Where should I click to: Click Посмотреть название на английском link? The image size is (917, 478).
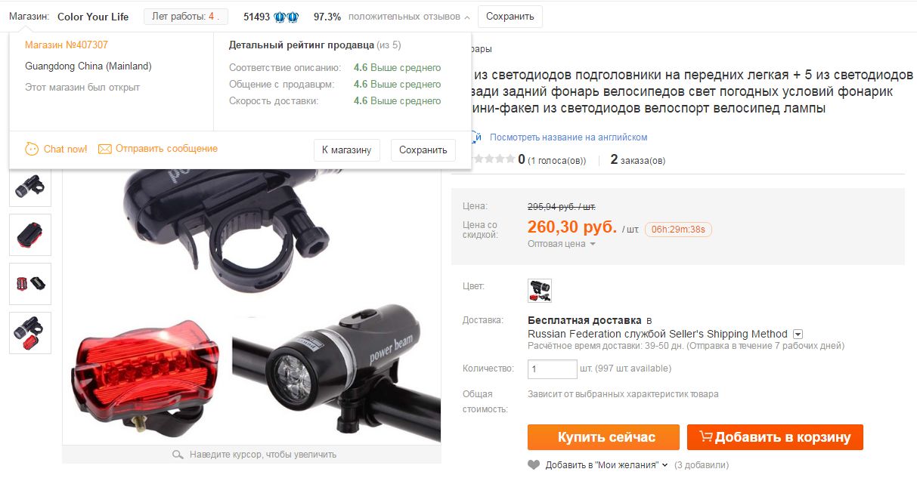point(568,137)
